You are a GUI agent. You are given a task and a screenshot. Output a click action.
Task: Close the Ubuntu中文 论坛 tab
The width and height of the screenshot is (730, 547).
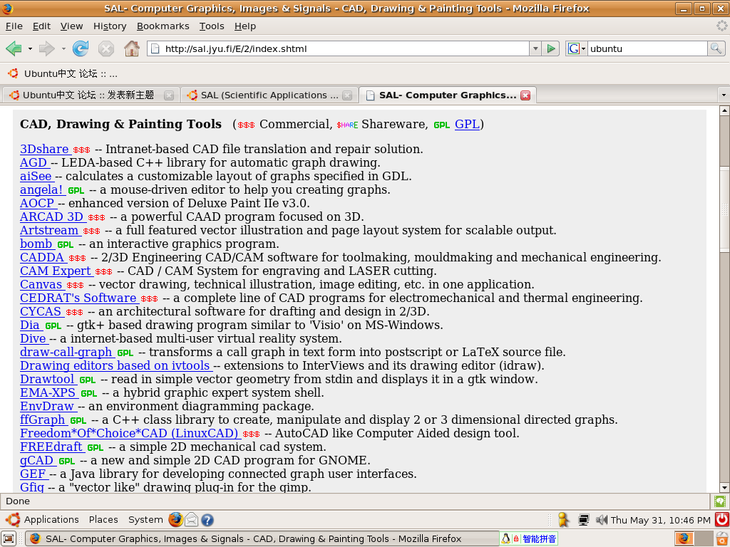[169, 95]
